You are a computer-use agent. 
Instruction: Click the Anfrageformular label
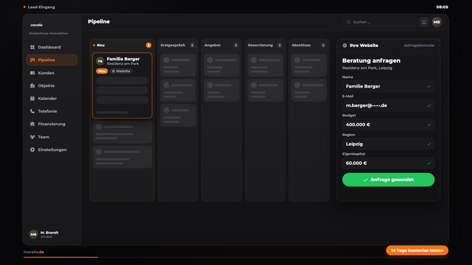[419, 46]
